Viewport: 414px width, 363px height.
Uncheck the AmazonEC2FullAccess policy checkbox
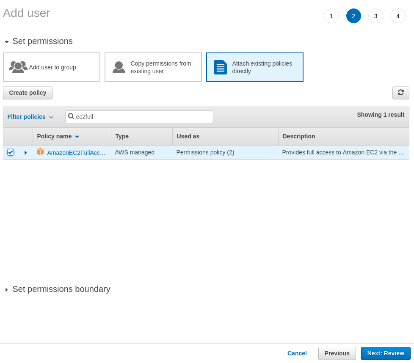[11, 152]
